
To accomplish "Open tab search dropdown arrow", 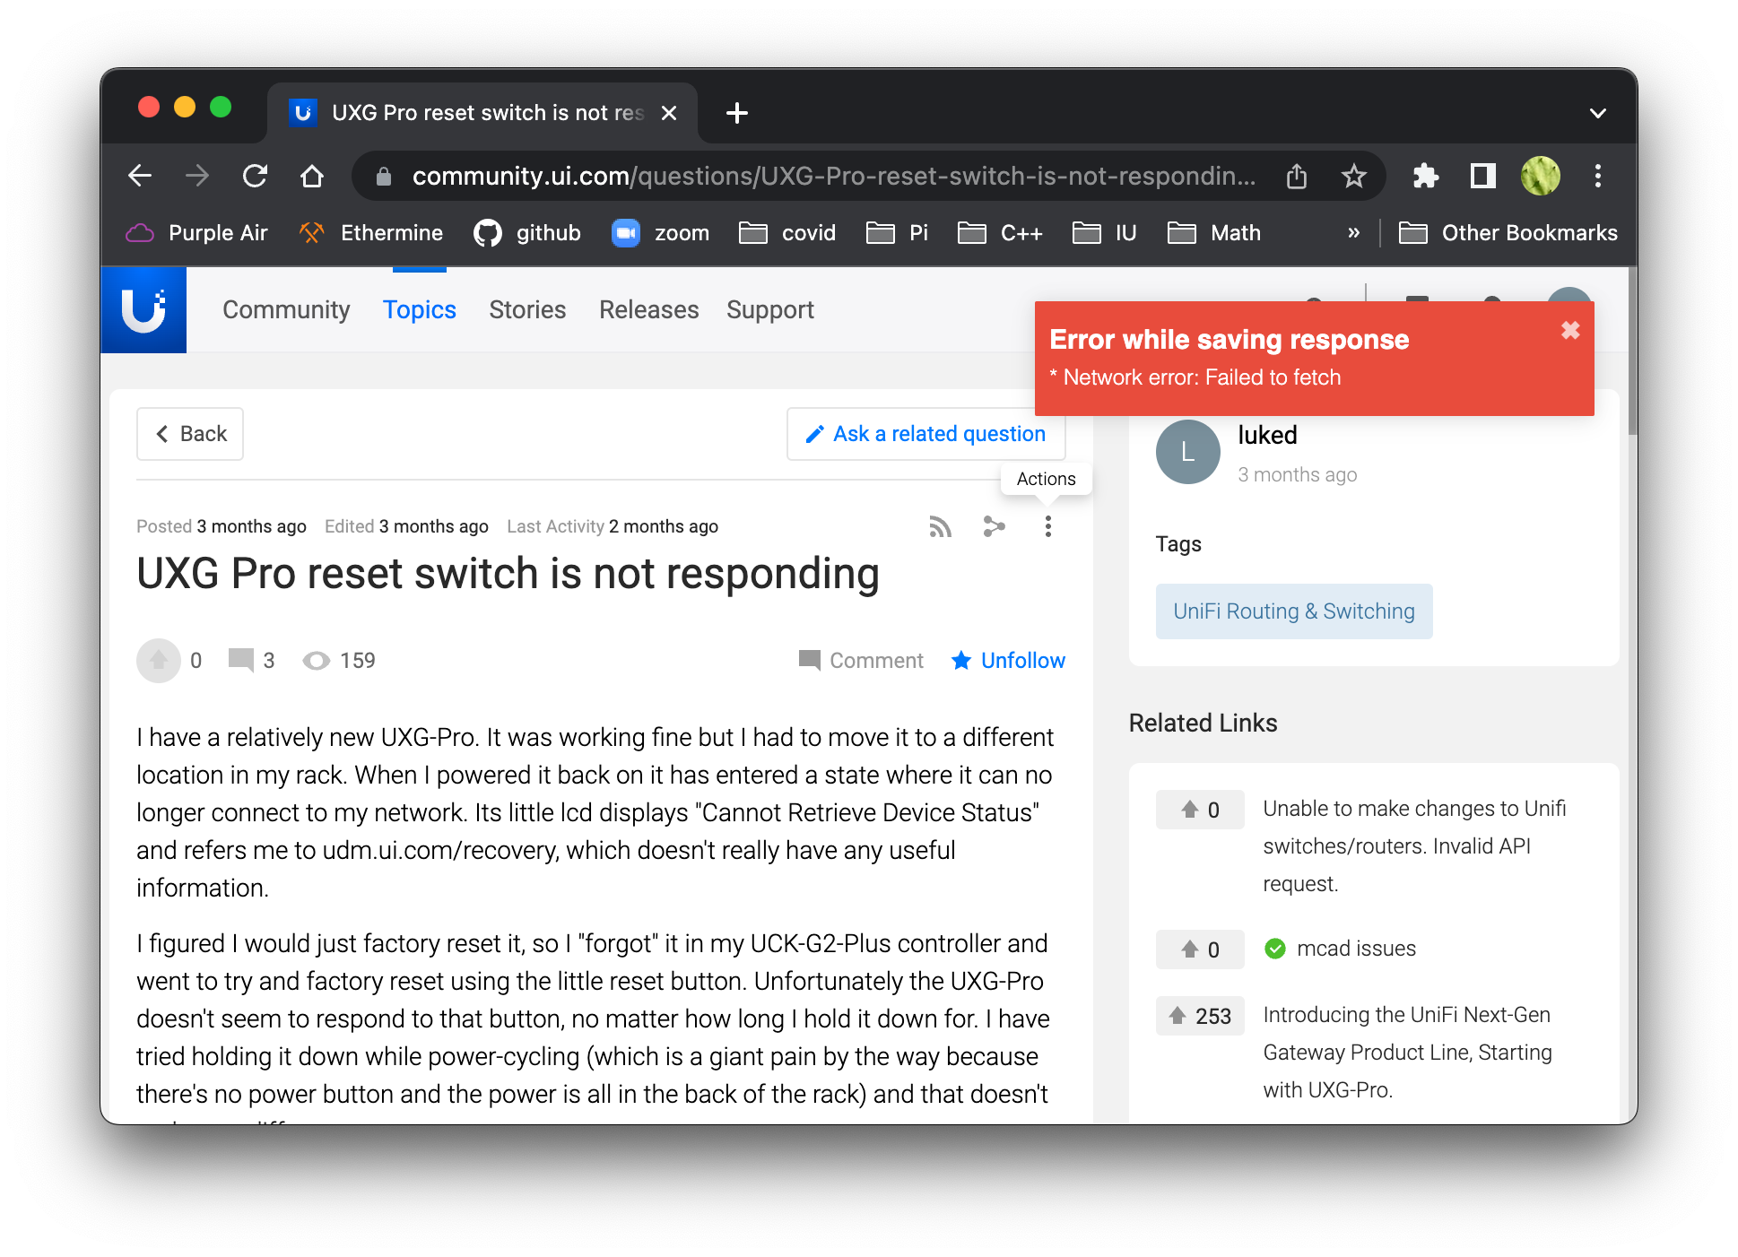I will coord(1597,114).
